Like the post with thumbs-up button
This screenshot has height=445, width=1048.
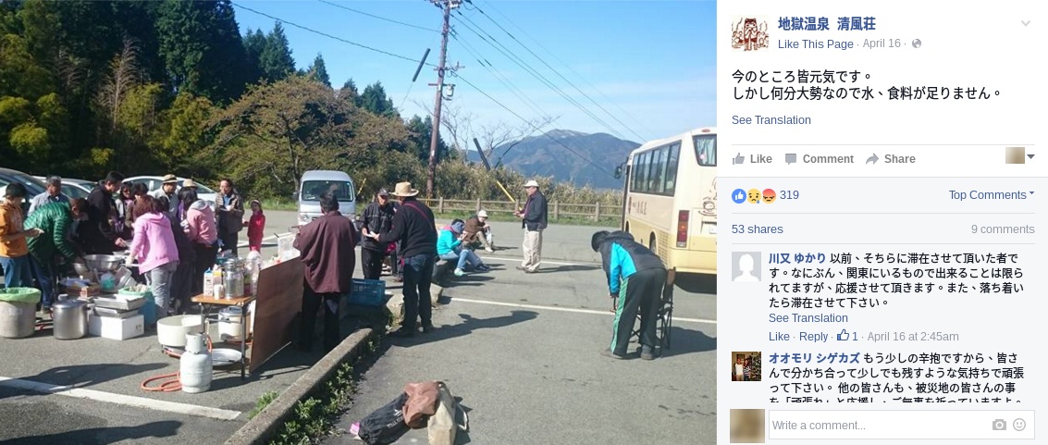[x=753, y=159]
